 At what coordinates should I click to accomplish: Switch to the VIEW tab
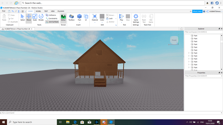[x=53, y=11]
